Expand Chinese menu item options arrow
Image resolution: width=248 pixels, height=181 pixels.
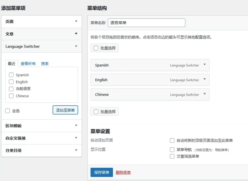[x=204, y=94]
